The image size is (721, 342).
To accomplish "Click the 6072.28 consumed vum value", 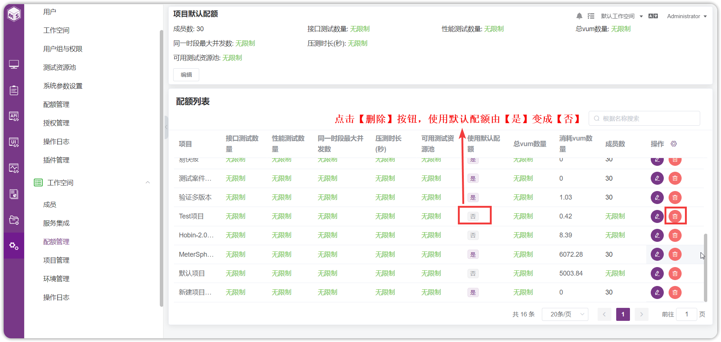I will click(571, 254).
